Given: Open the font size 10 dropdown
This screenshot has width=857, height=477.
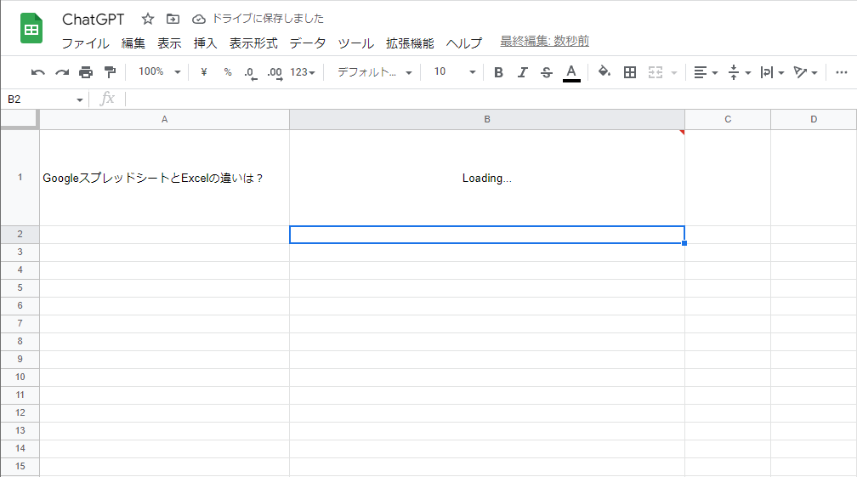Looking at the screenshot, I should tap(454, 72).
